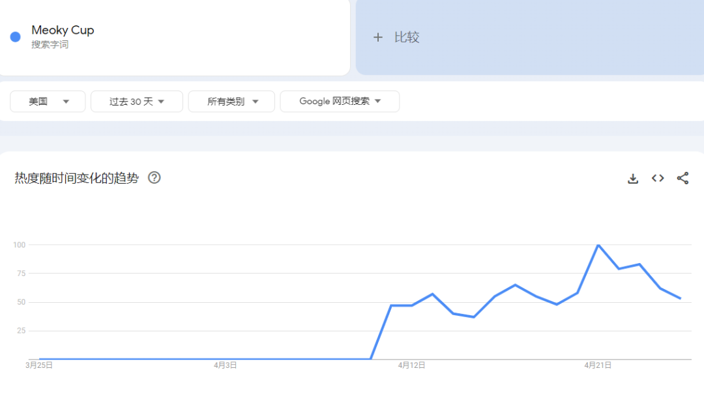The width and height of the screenshot is (704, 407).
Task: Click the 4月21日 axis date label
Action: point(598,366)
